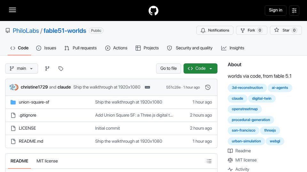307x172 pixels.
Task: Click the 3d-reconstruction topic tag
Action: click(247, 88)
